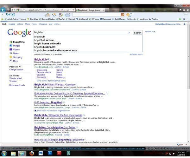Filter results by Videos in sidebar
190x158 pixels.
[15, 49]
